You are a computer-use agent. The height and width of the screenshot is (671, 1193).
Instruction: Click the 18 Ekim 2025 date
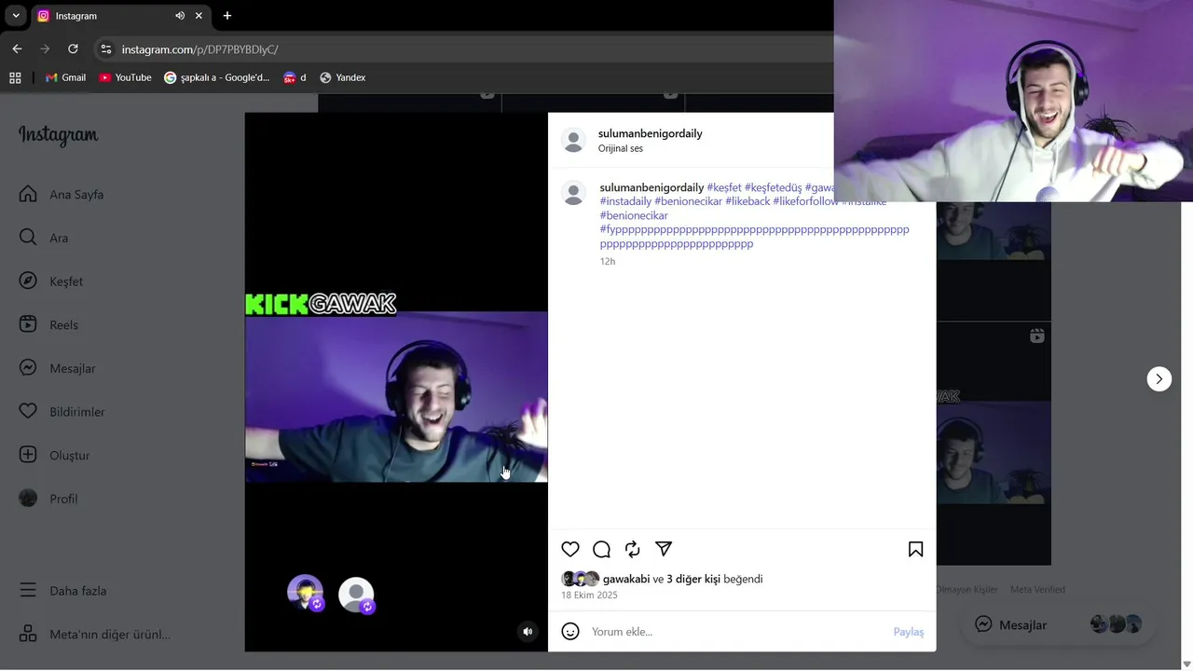click(x=589, y=596)
